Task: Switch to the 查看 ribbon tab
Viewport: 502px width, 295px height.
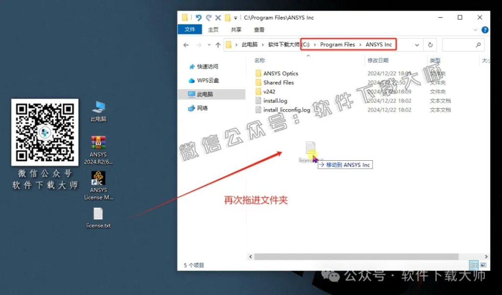Action: 258,29
